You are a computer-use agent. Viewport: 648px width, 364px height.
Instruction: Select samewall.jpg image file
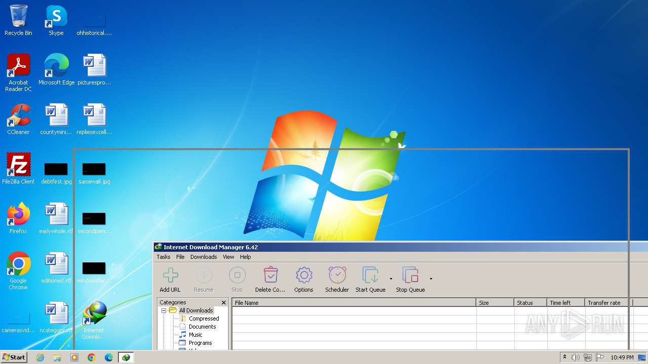pyautogui.click(x=94, y=173)
